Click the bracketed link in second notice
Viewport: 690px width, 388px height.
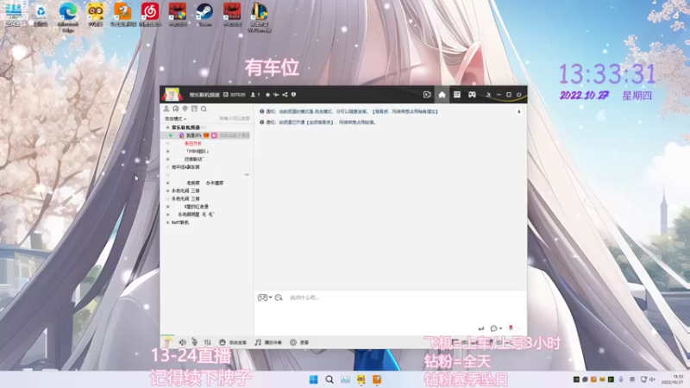coord(320,122)
